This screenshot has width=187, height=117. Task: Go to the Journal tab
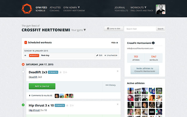[x=120, y=7]
